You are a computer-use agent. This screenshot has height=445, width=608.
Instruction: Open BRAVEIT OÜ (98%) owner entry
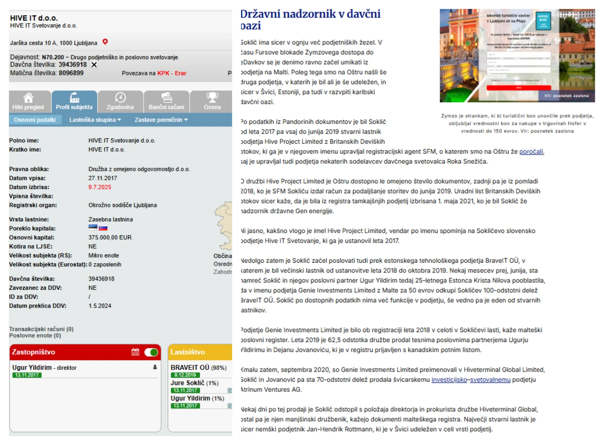[x=199, y=367]
